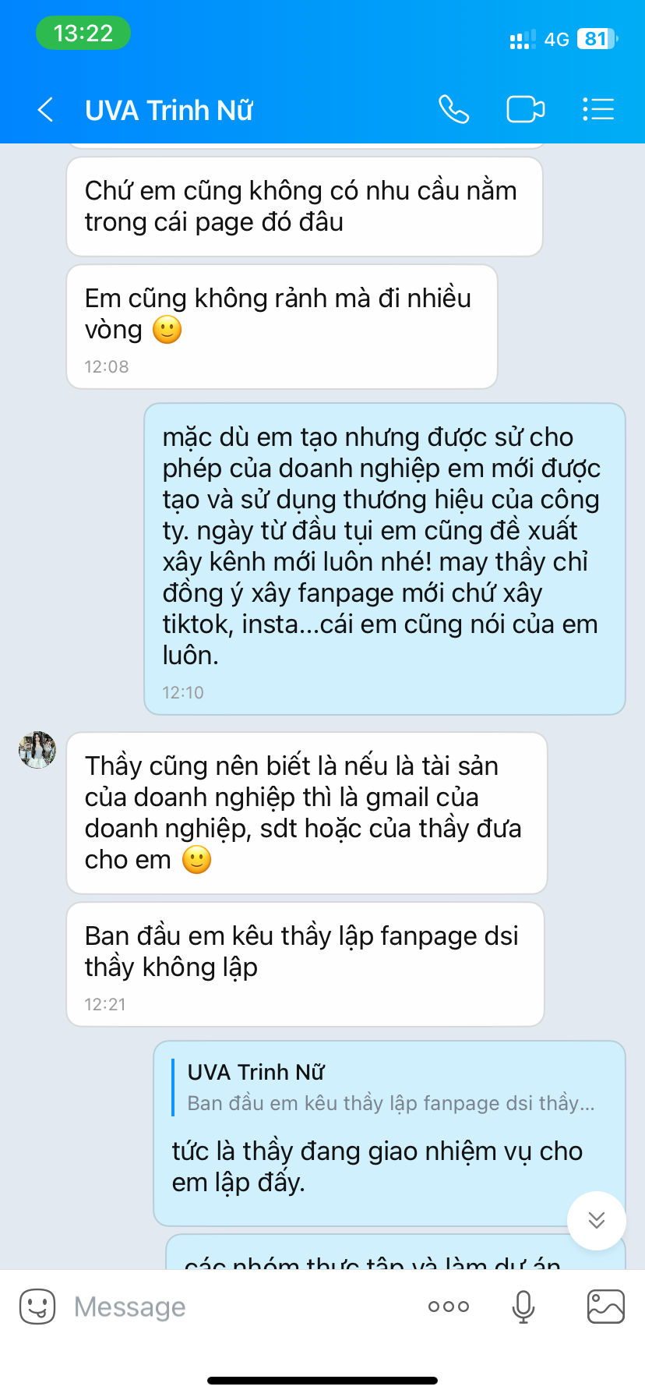Open UVA Trinh Nữ contact avatar
Screen dimensions: 645x1397
click(37, 750)
